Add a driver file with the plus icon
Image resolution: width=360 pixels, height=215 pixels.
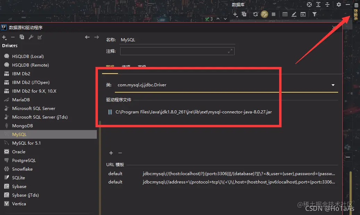click(111, 153)
